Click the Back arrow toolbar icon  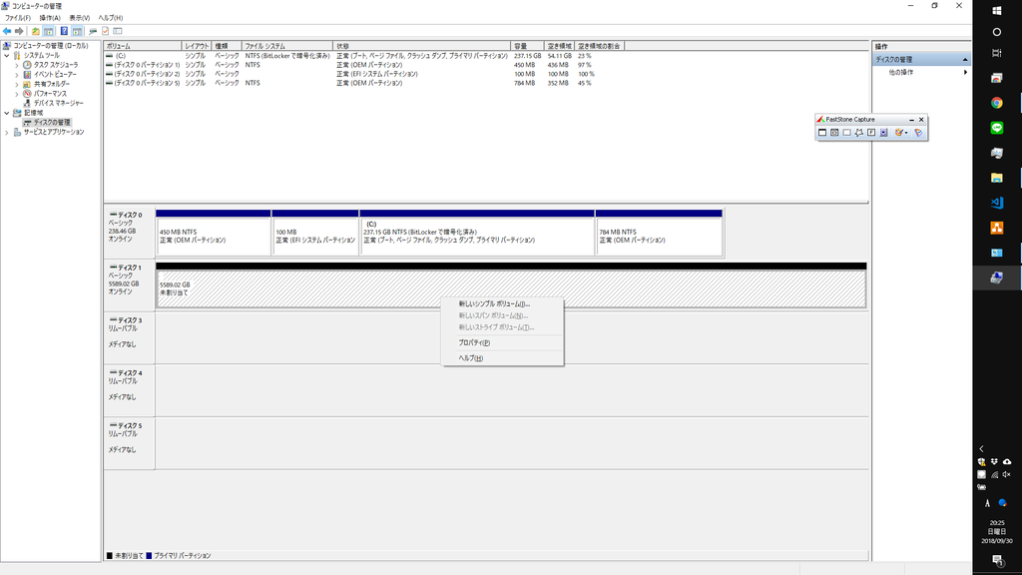(7, 31)
